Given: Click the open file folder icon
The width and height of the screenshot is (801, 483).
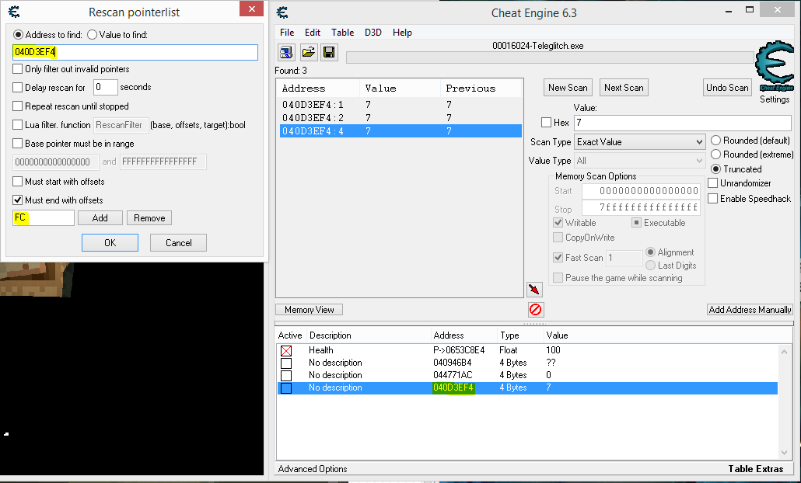Looking at the screenshot, I should [x=308, y=53].
